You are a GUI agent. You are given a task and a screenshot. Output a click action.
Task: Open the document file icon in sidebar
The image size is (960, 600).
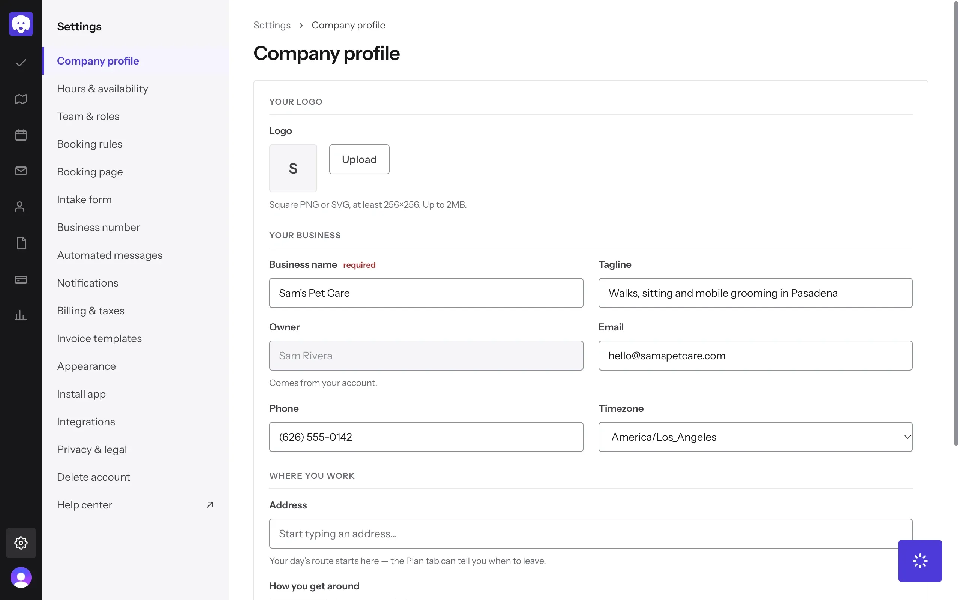click(x=21, y=243)
